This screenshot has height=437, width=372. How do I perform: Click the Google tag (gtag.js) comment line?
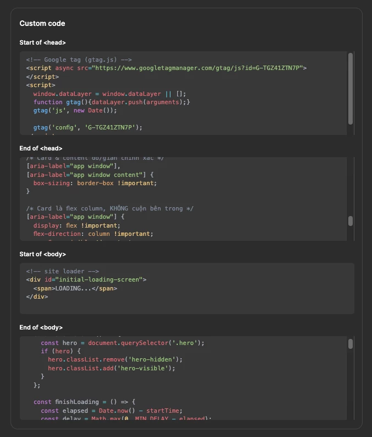[x=79, y=60]
